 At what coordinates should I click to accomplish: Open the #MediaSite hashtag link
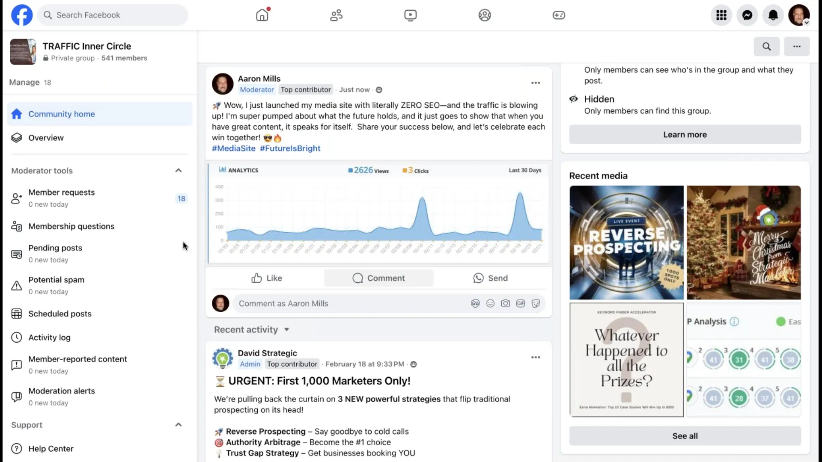233,148
